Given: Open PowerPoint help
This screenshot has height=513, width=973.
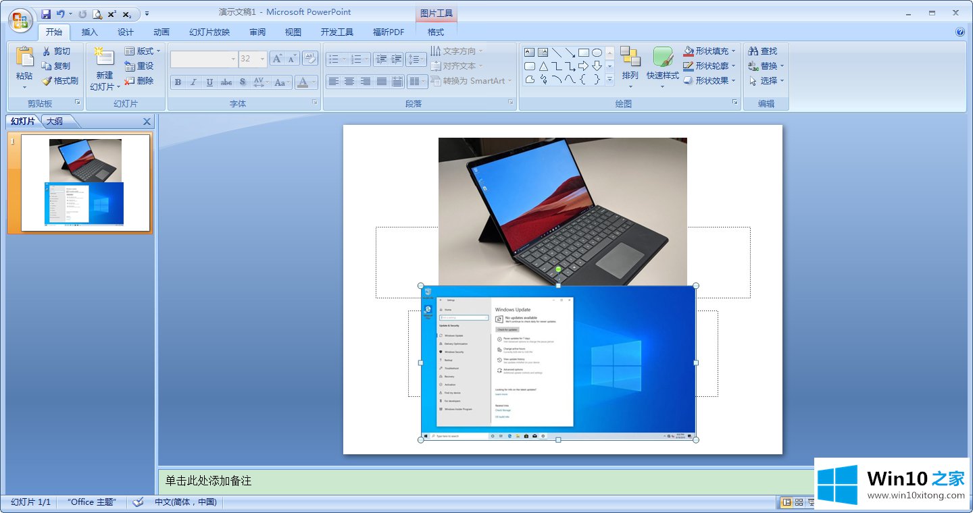Looking at the screenshot, I should [x=960, y=32].
